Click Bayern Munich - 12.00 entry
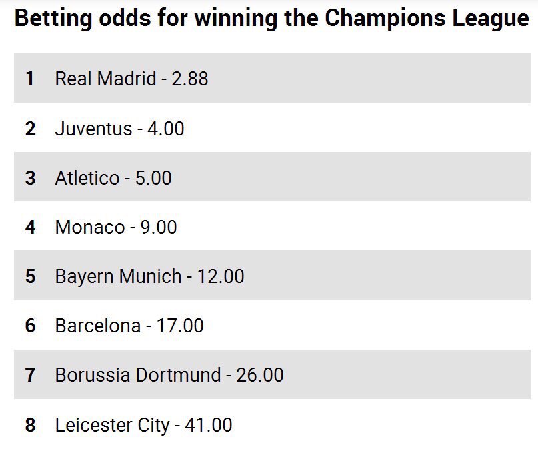Viewport: 538px width, 451px height. coord(272,276)
